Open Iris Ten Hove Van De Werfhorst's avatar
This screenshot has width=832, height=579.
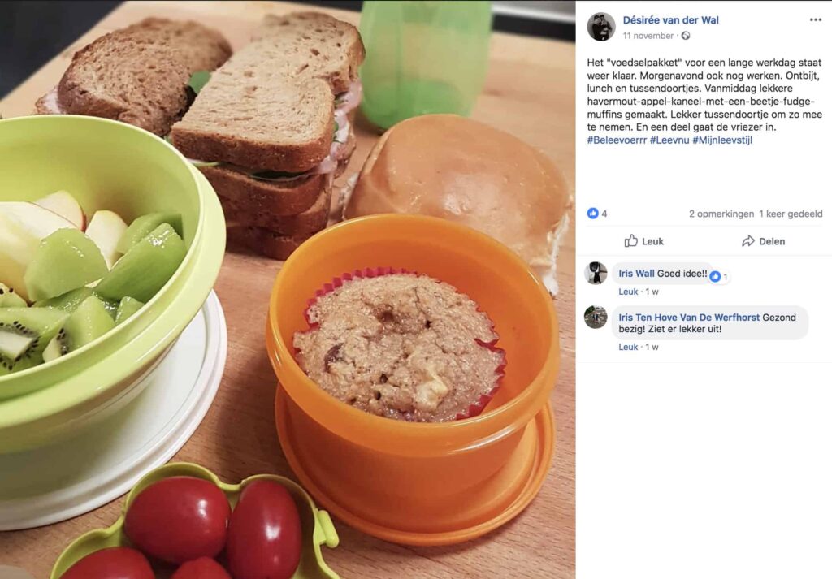[x=596, y=317]
